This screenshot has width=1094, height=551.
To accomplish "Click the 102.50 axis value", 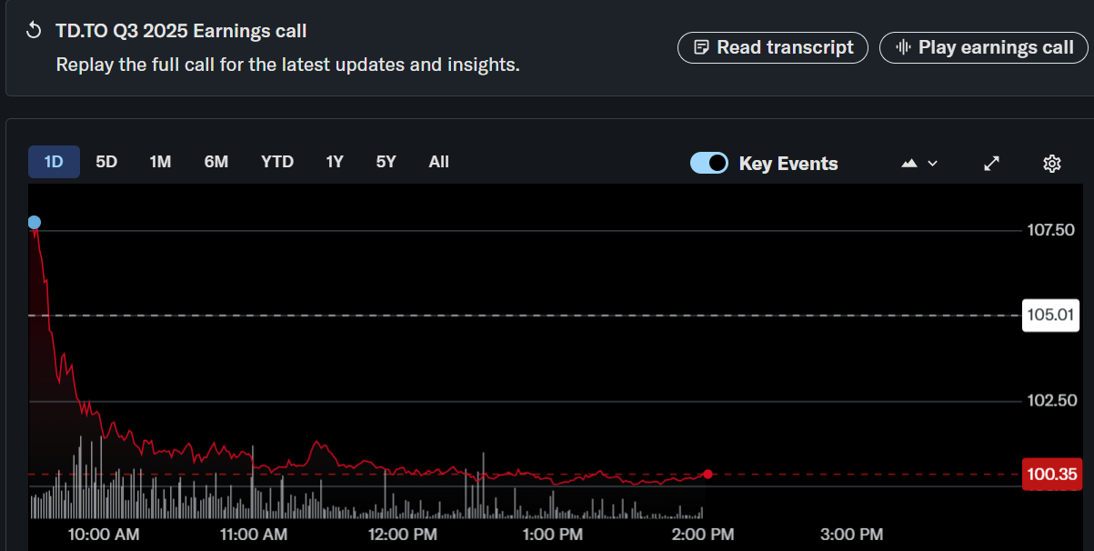I will [x=1050, y=401].
